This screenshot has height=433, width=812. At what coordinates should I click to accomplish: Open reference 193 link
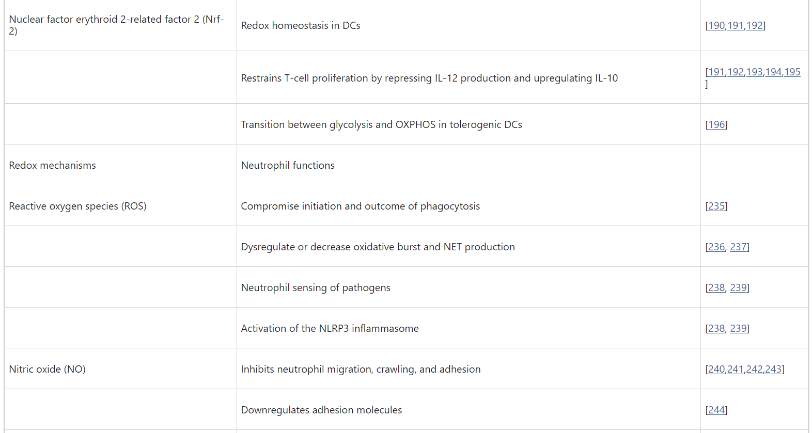[754, 72]
